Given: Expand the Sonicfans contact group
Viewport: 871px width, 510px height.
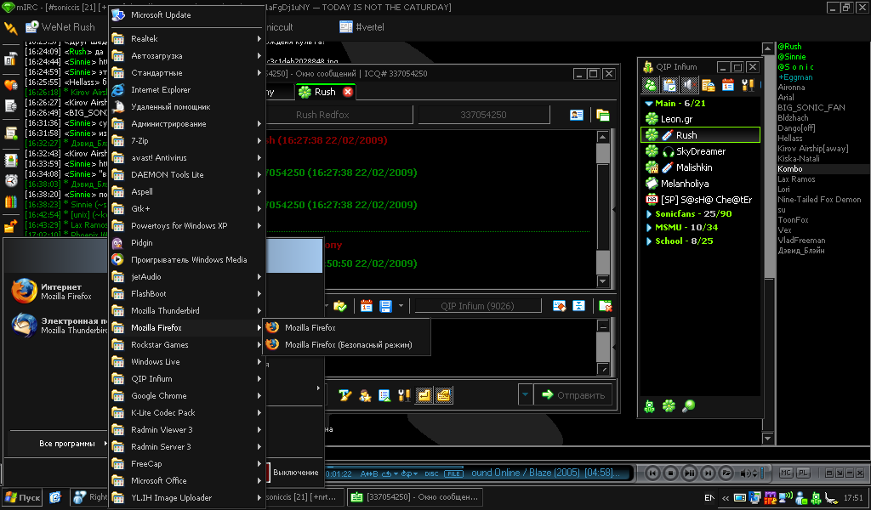Looking at the screenshot, I should coord(649,213).
